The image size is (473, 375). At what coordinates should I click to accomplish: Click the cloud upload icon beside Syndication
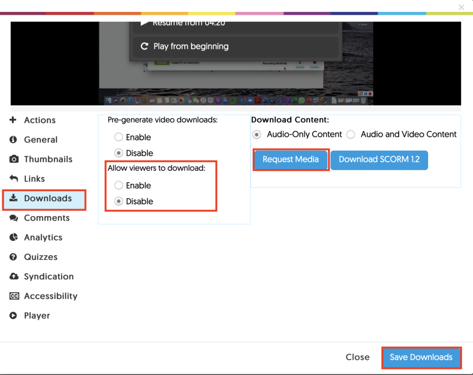14,276
